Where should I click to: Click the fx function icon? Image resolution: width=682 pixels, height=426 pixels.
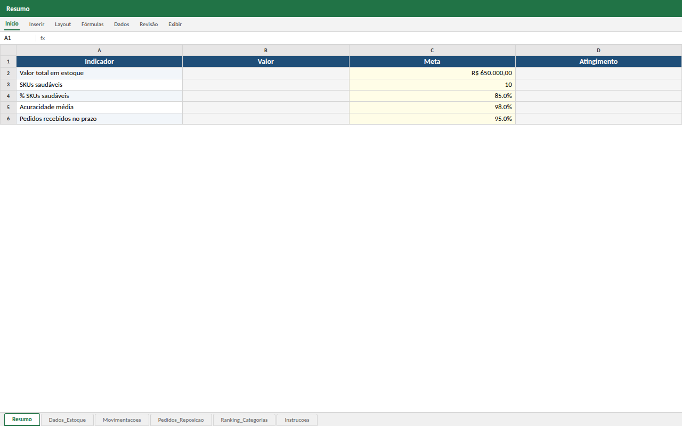click(43, 38)
